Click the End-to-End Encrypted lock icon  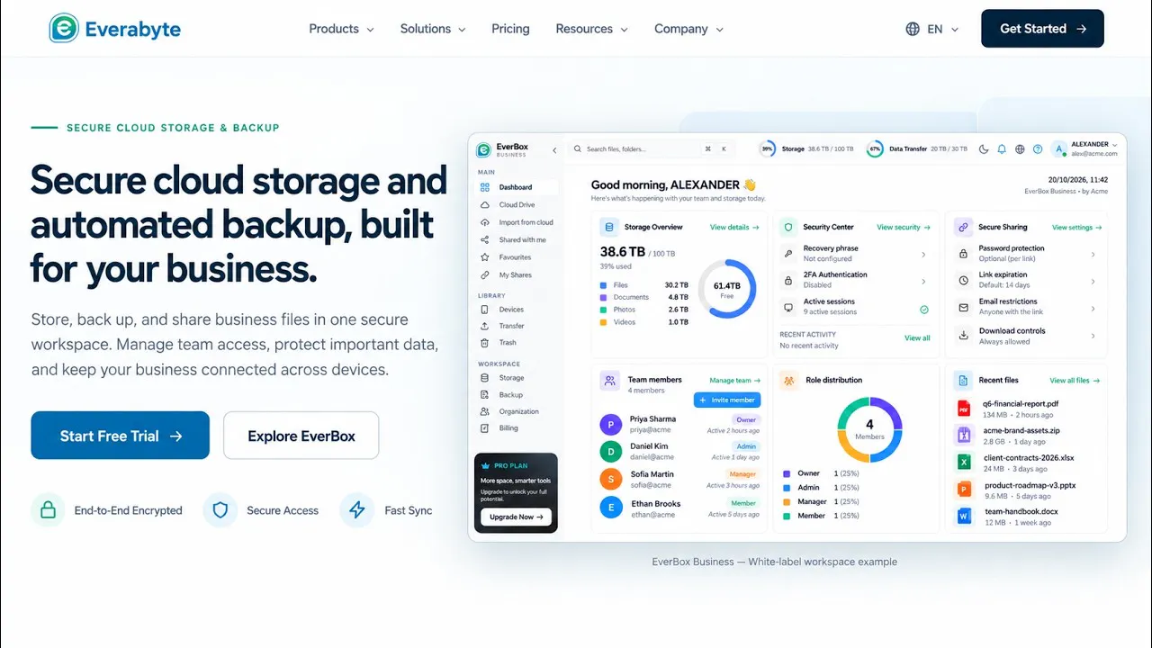48,510
